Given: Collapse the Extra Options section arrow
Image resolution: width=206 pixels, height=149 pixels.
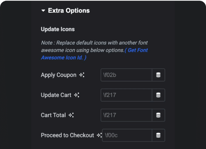Looking at the screenshot, I should tap(43, 11).
